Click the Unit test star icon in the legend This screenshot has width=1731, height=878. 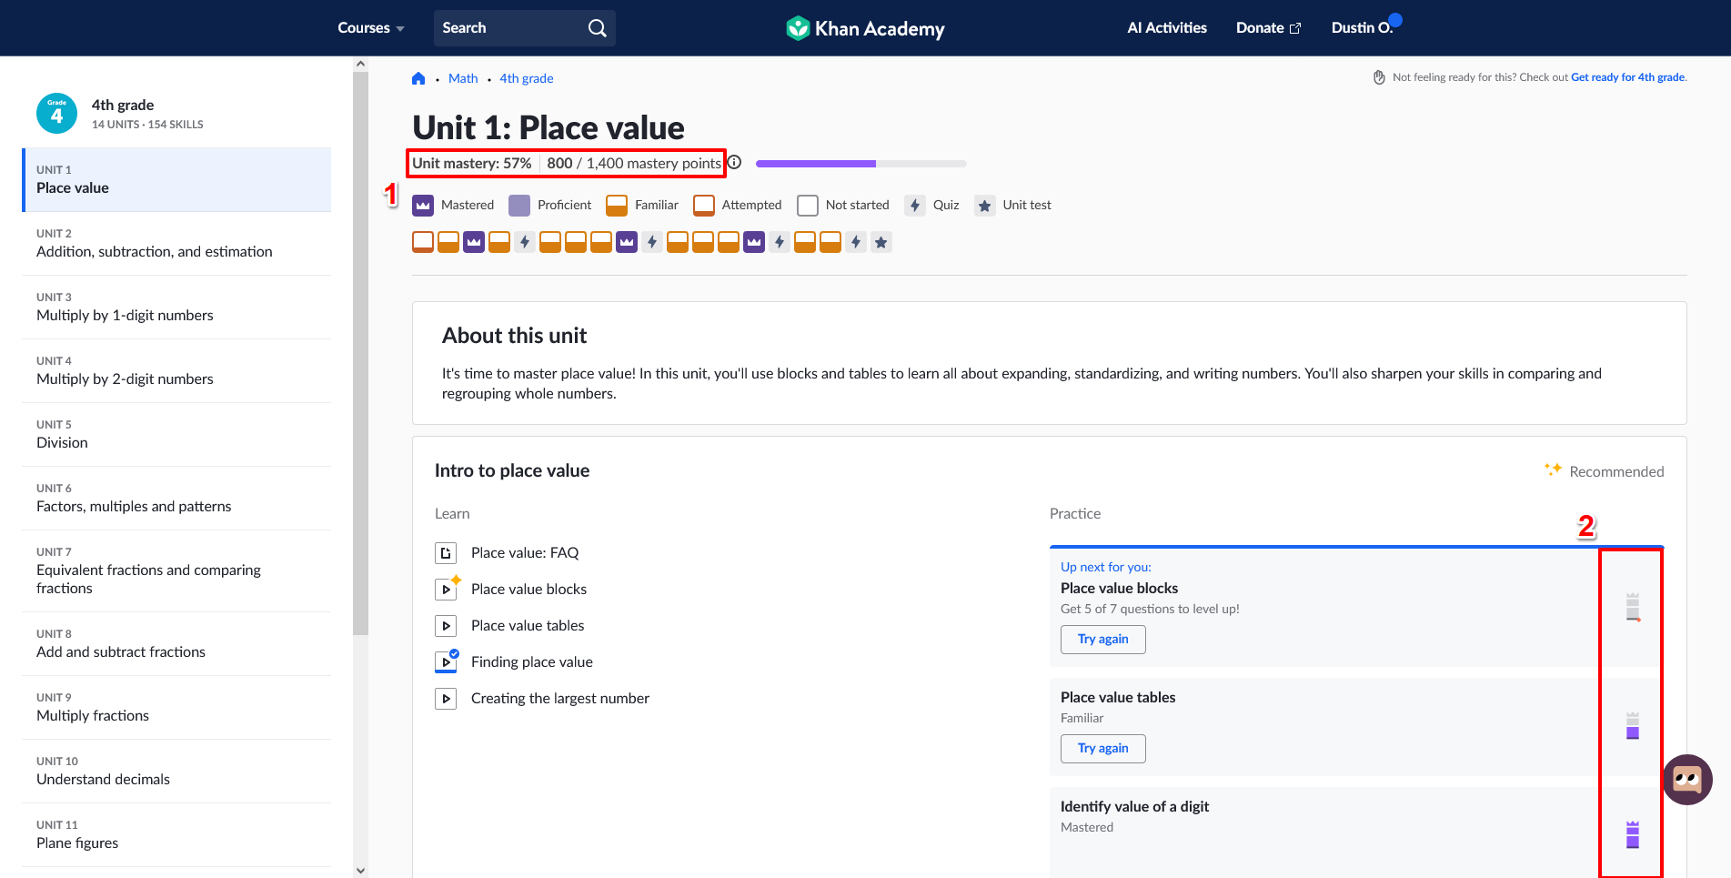pos(984,206)
